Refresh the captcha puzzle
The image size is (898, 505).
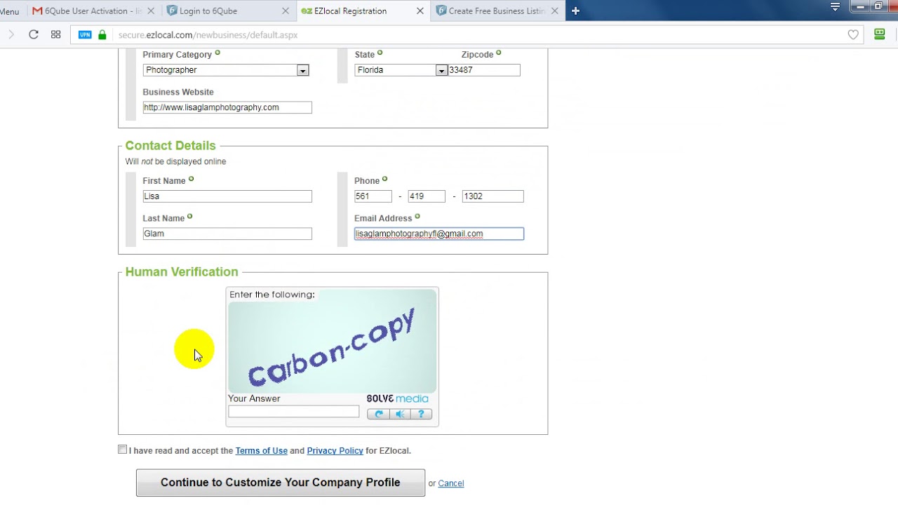(x=378, y=414)
